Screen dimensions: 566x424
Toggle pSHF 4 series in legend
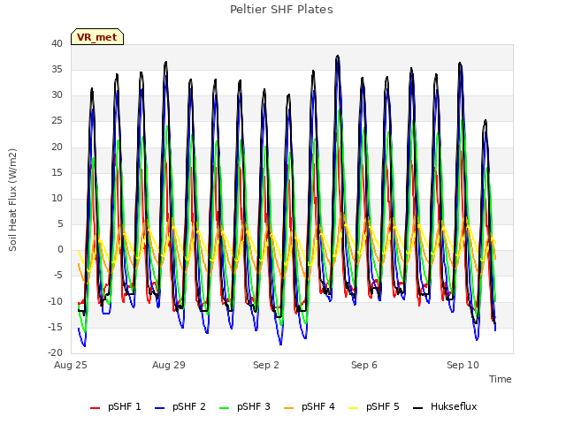click(x=310, y=406)
